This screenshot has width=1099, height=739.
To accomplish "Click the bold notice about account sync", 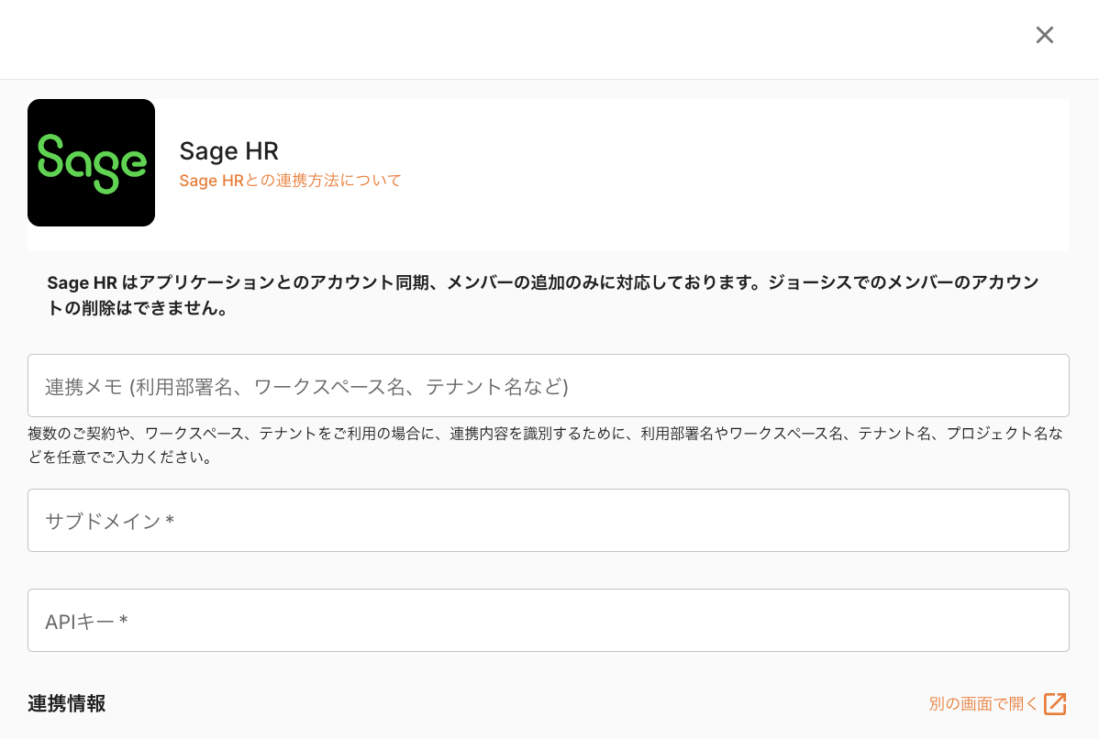I will click(541, 283).
